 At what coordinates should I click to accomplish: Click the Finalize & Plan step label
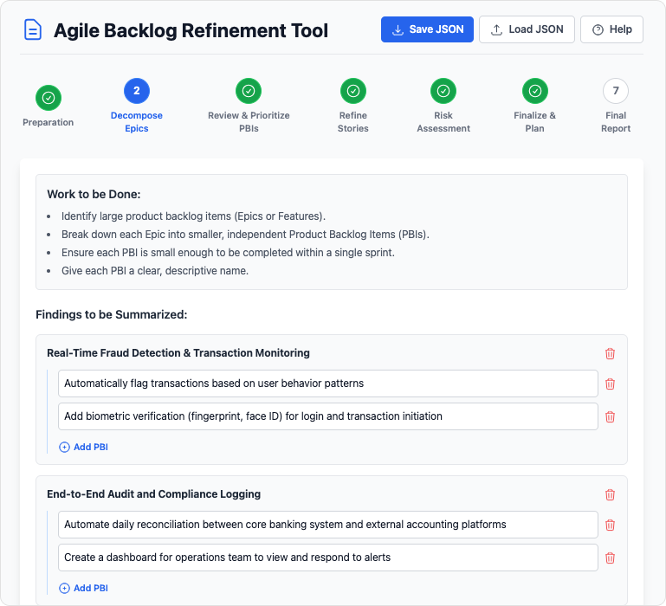534,122
